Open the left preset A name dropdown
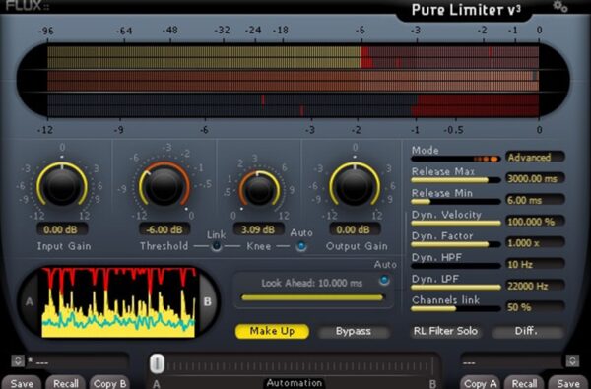 coord(77,361)
